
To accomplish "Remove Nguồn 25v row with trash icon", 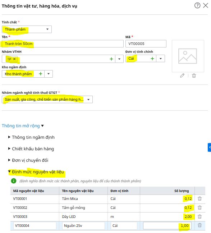I will (x=200, y=225).
